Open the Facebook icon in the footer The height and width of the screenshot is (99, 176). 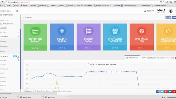pos(158,92)
